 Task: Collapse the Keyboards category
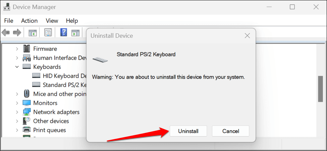[x=17, y=67]
